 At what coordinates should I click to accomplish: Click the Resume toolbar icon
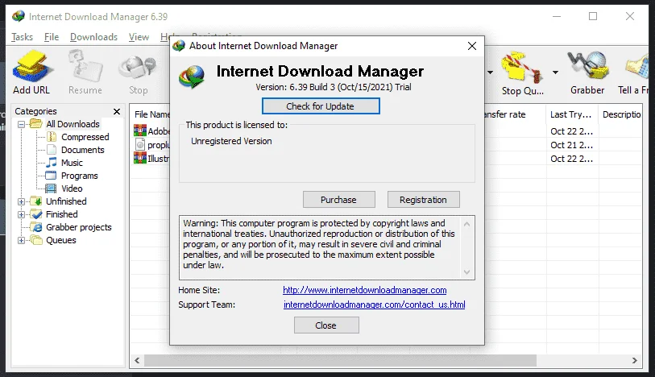(85, 67)
